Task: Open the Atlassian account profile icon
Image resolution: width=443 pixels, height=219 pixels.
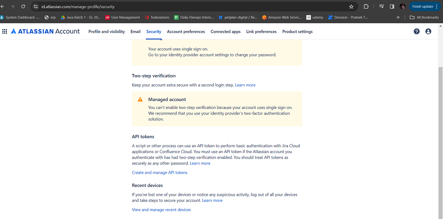Action: (428, 31)
